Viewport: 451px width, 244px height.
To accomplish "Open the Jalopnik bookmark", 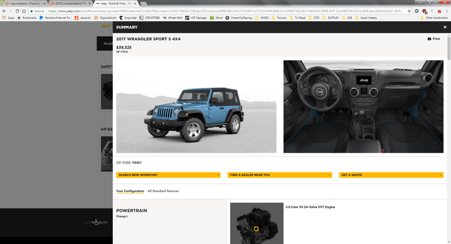I will tap(82, 18).
